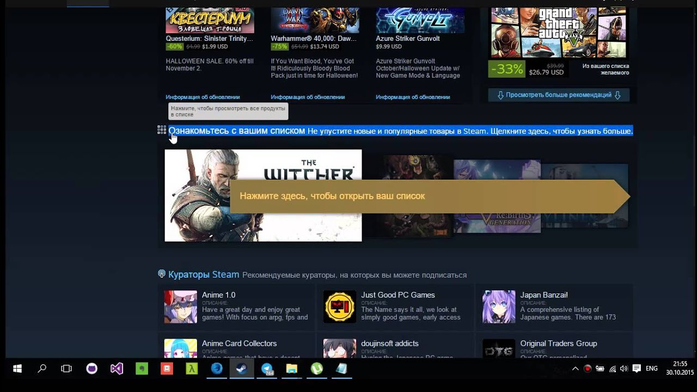The height and width of the screenshot is (392, 697).
Task: Open Questerium: Sinister Trinity title
Action: click(x=209, y=39)
